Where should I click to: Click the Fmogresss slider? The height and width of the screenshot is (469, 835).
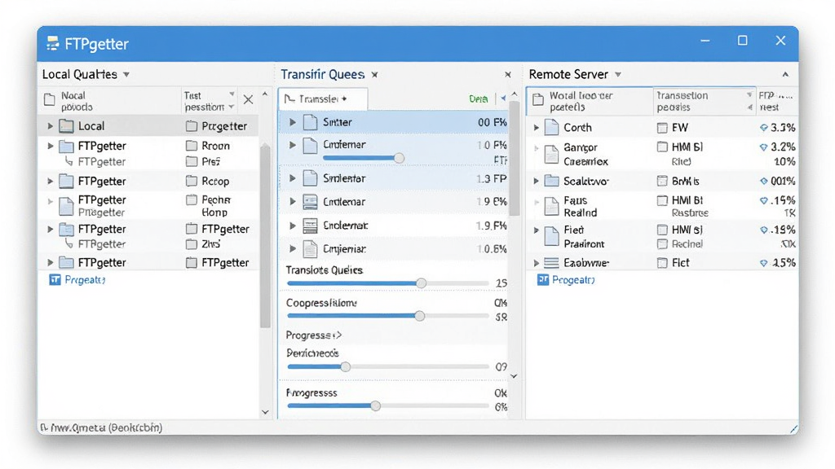click(387, 405)
